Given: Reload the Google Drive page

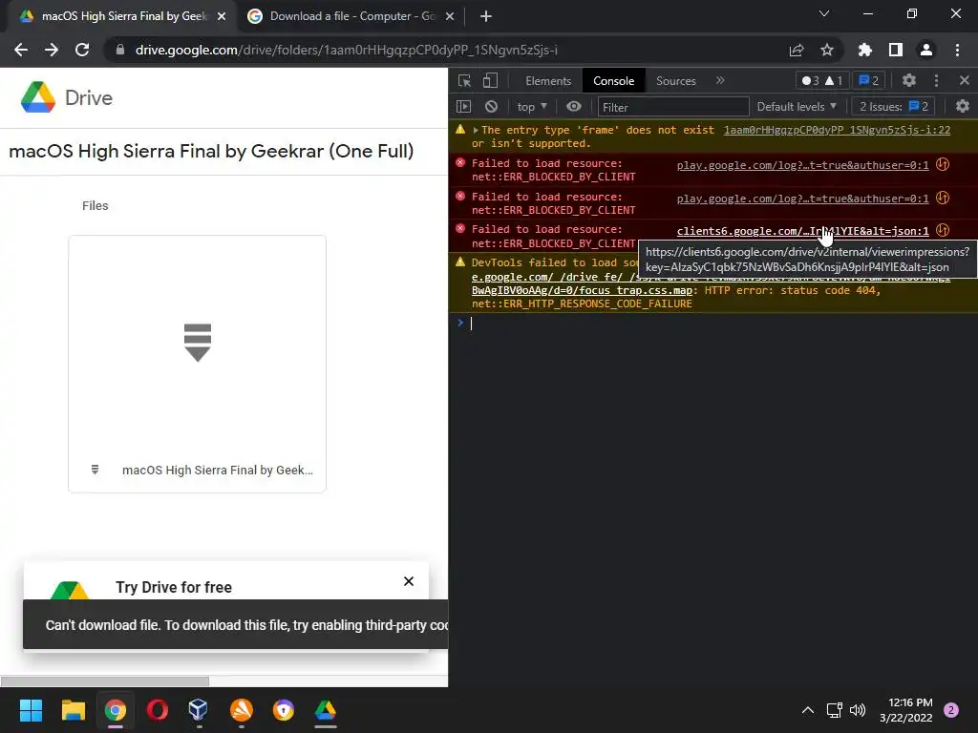Looking at the screenshot, I should (x=82, y=50).
